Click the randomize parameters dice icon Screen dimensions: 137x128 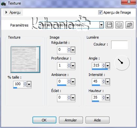coord(119,25)
